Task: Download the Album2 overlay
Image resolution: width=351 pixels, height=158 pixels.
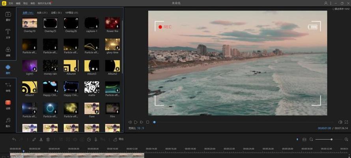Action: click(117, 69)
